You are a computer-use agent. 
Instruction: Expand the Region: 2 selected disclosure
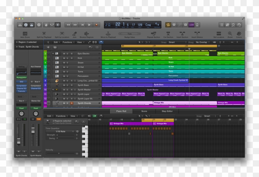[17, 42]
